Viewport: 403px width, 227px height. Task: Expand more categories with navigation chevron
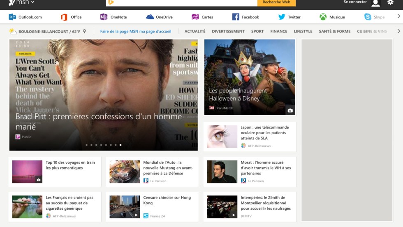398,31
